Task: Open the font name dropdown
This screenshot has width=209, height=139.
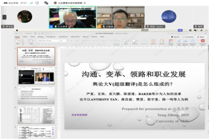Action: coord(48,40)
